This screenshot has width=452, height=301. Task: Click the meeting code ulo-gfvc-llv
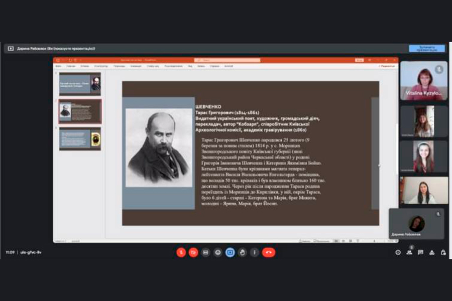(x=31, y=252)
